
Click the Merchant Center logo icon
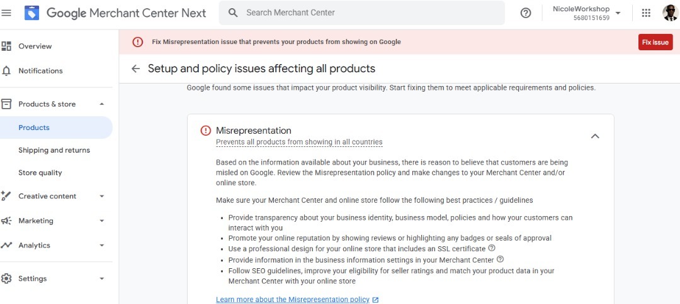point(31,13)
